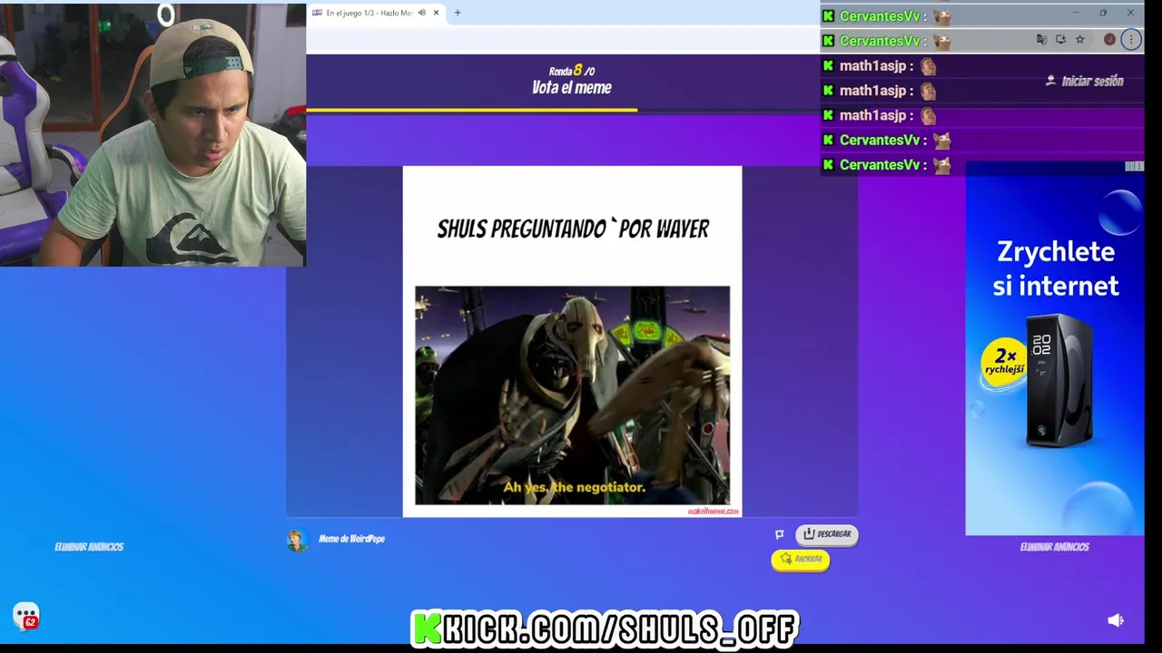Click Eliminar Anuncios under the right-side ad
This screenshot has height=653, width=1162.
1054,547
